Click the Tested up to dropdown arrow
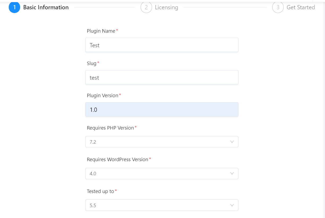The width and height of the screenshot is (325, 218). pos(232,205)
